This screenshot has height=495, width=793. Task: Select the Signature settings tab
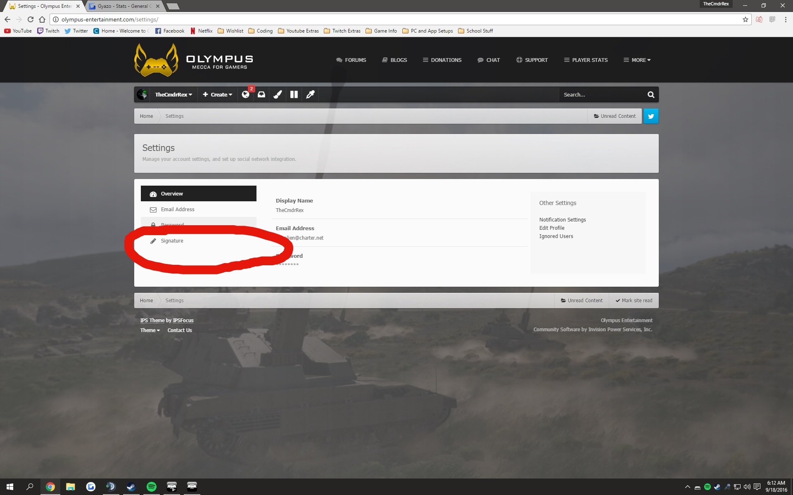(x=172, y=240)
